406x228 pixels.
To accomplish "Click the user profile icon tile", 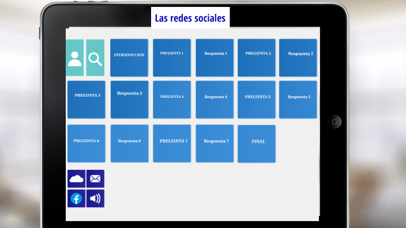I will (x=74, y=58).
